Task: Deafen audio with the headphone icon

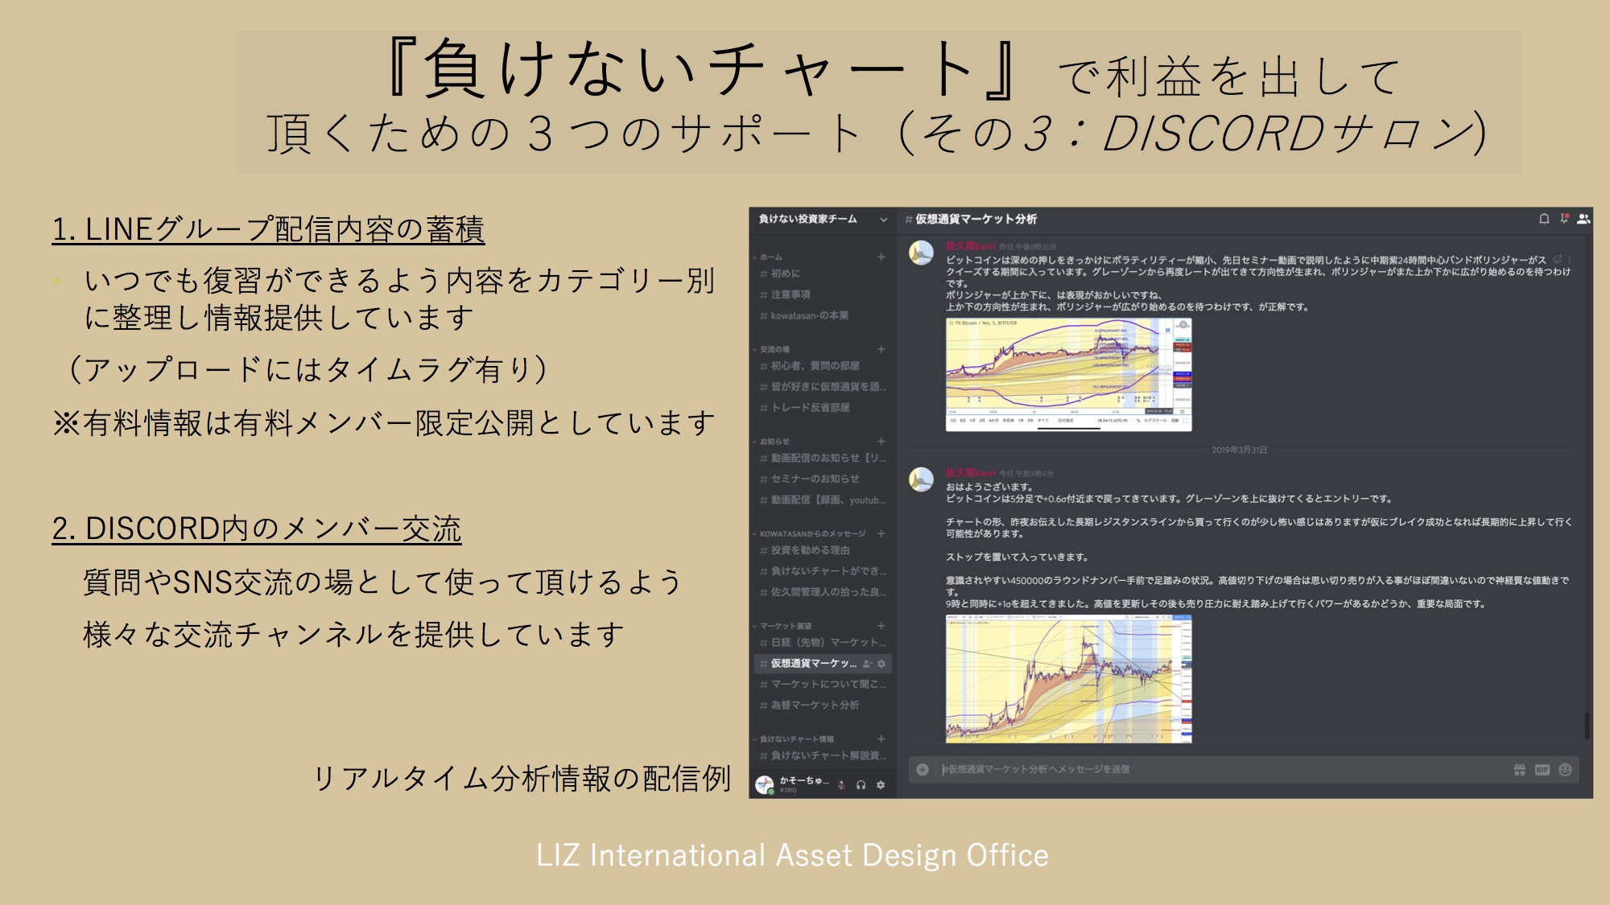Action: point(861,785)
